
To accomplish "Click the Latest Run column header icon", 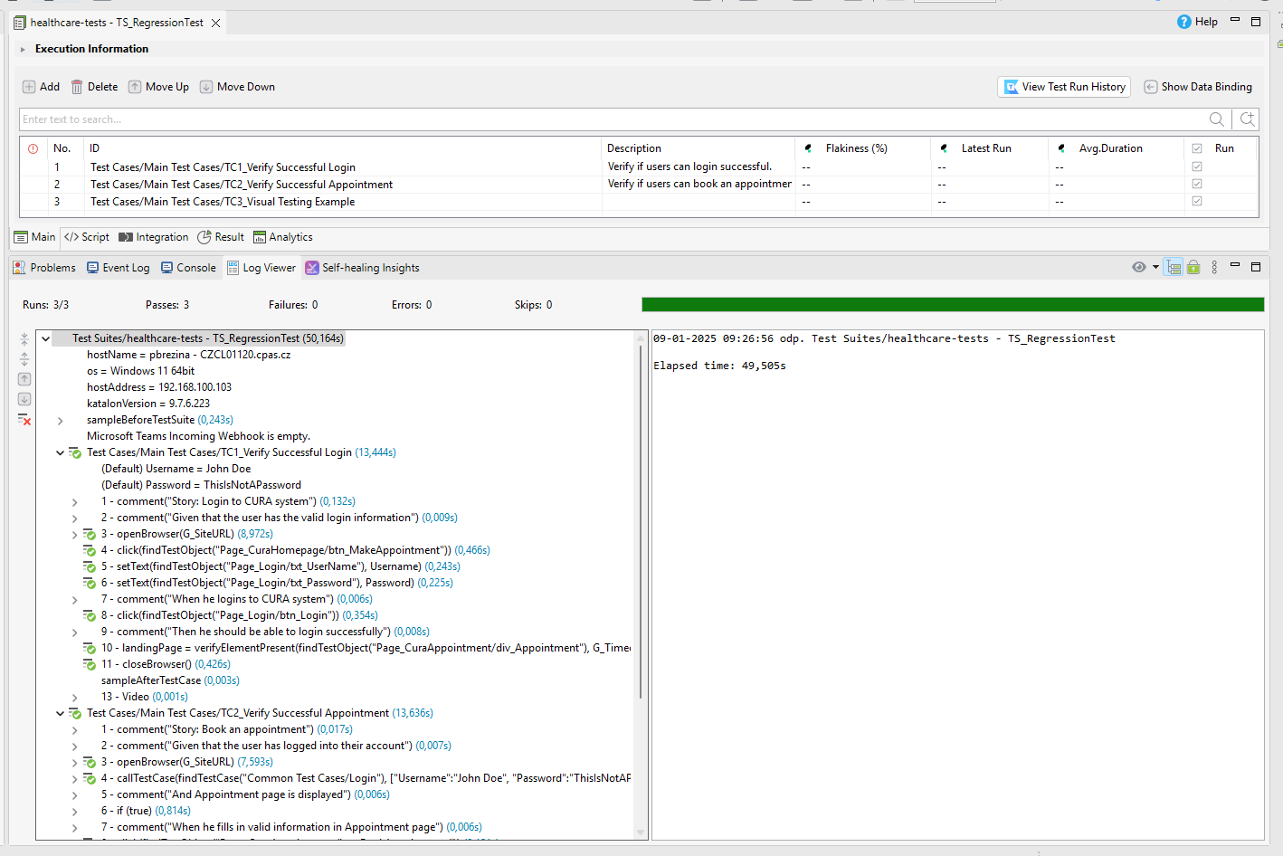I will pyautogui.click(x=944, y=148).
